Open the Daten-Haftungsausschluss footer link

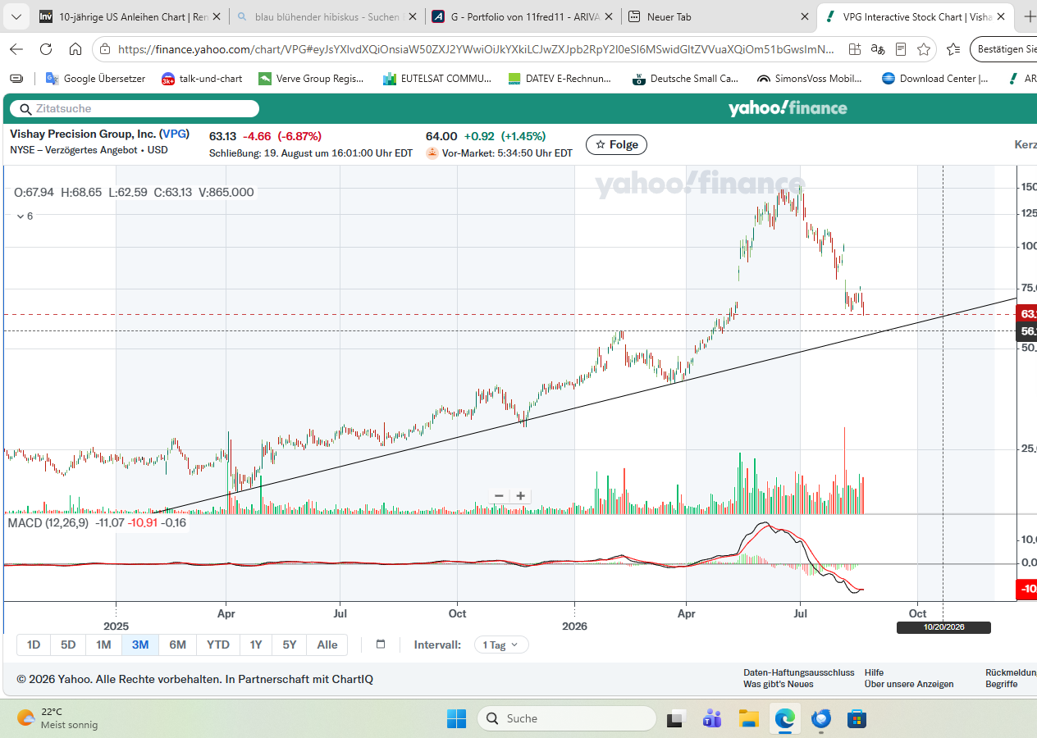click(799, 672)
